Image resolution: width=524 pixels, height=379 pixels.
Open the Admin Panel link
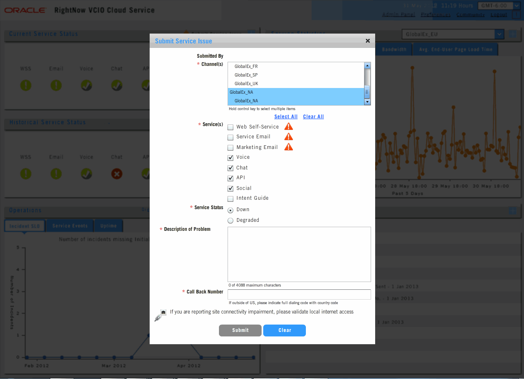(399, 15)
